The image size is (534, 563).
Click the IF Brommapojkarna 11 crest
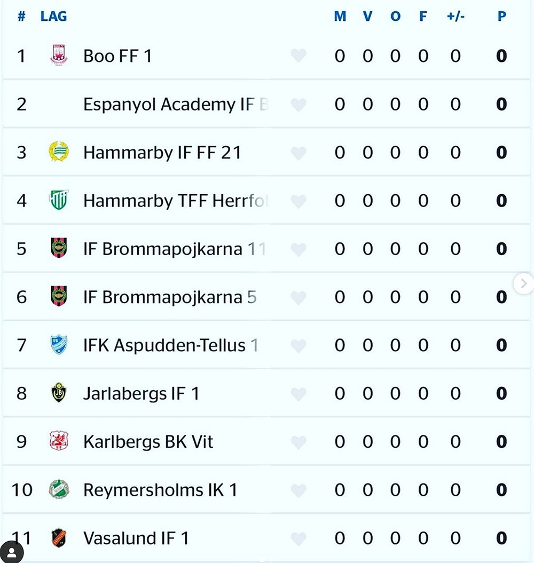(x=59, y=248)
